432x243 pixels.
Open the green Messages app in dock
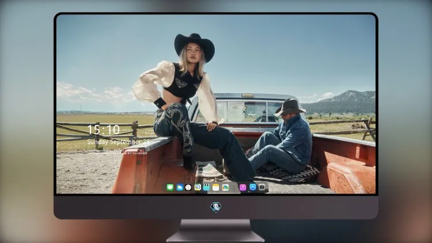[170, 188]
